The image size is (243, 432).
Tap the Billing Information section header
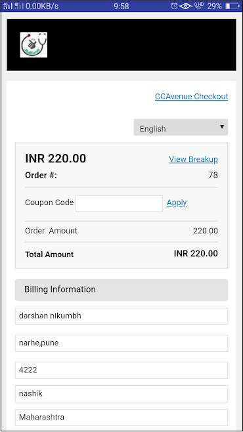click(121, 290)
